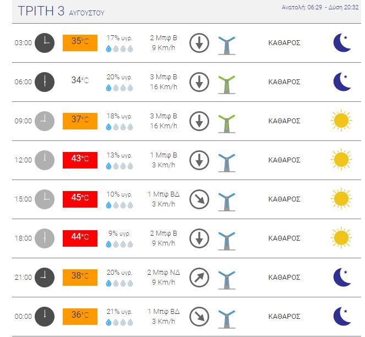Click the sun icon at 18:00
Image resolution: width=365 pixels, height=337 pixels.
[342, 238]
